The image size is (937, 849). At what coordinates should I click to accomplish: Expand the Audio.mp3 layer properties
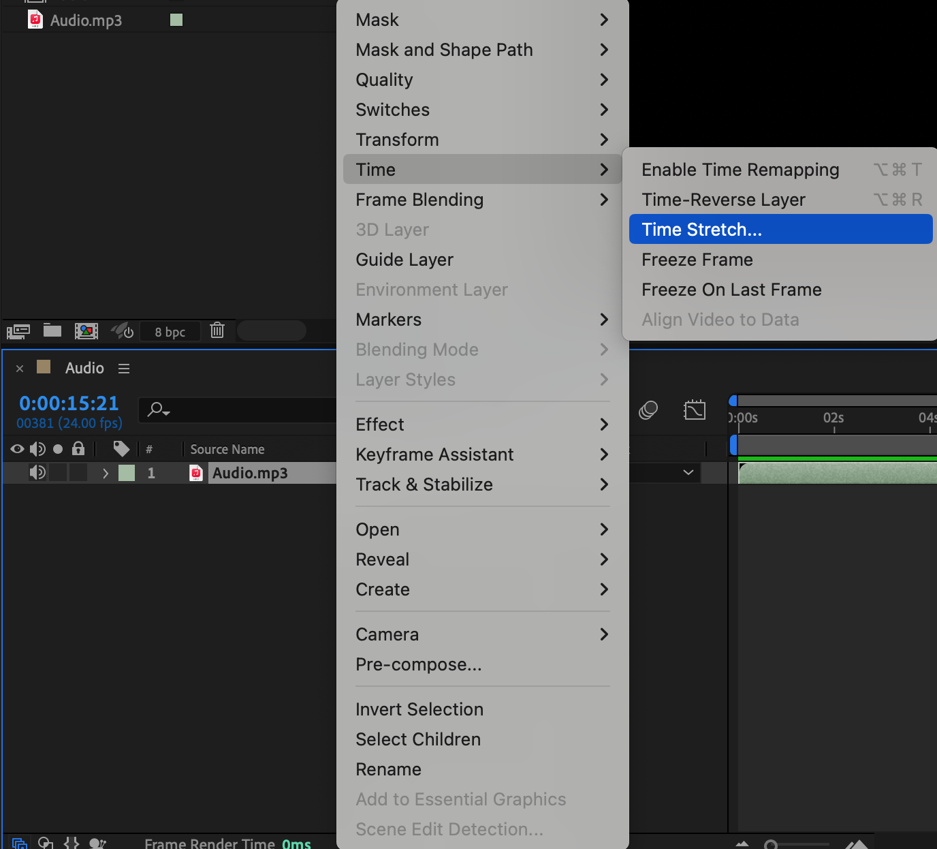point(106,473)
